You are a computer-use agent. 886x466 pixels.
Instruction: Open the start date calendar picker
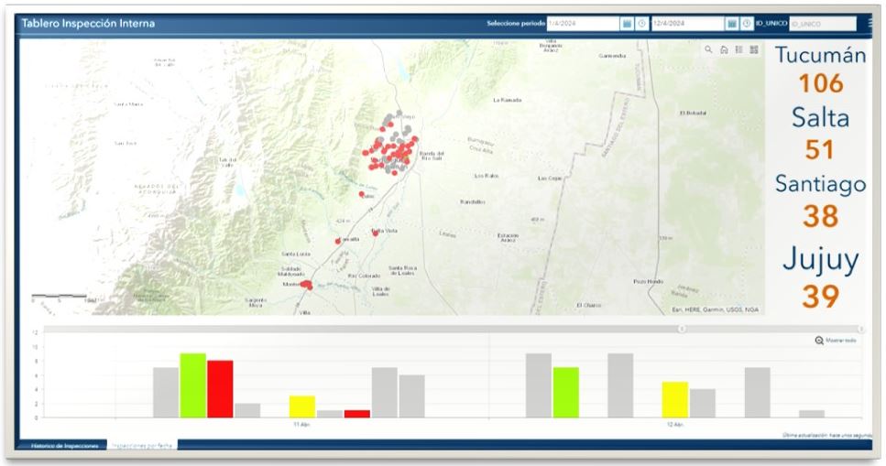coord(628,23)
